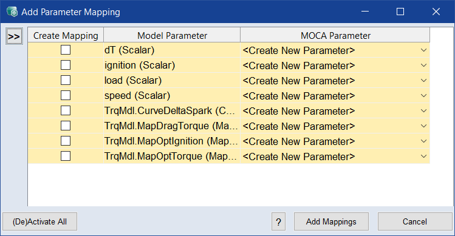The height and width of the screenshot is (236, 455).
Task: Toggle mapping checkbox for TrqMdl.MapOptTorque
Action: [x=66, y=156]
